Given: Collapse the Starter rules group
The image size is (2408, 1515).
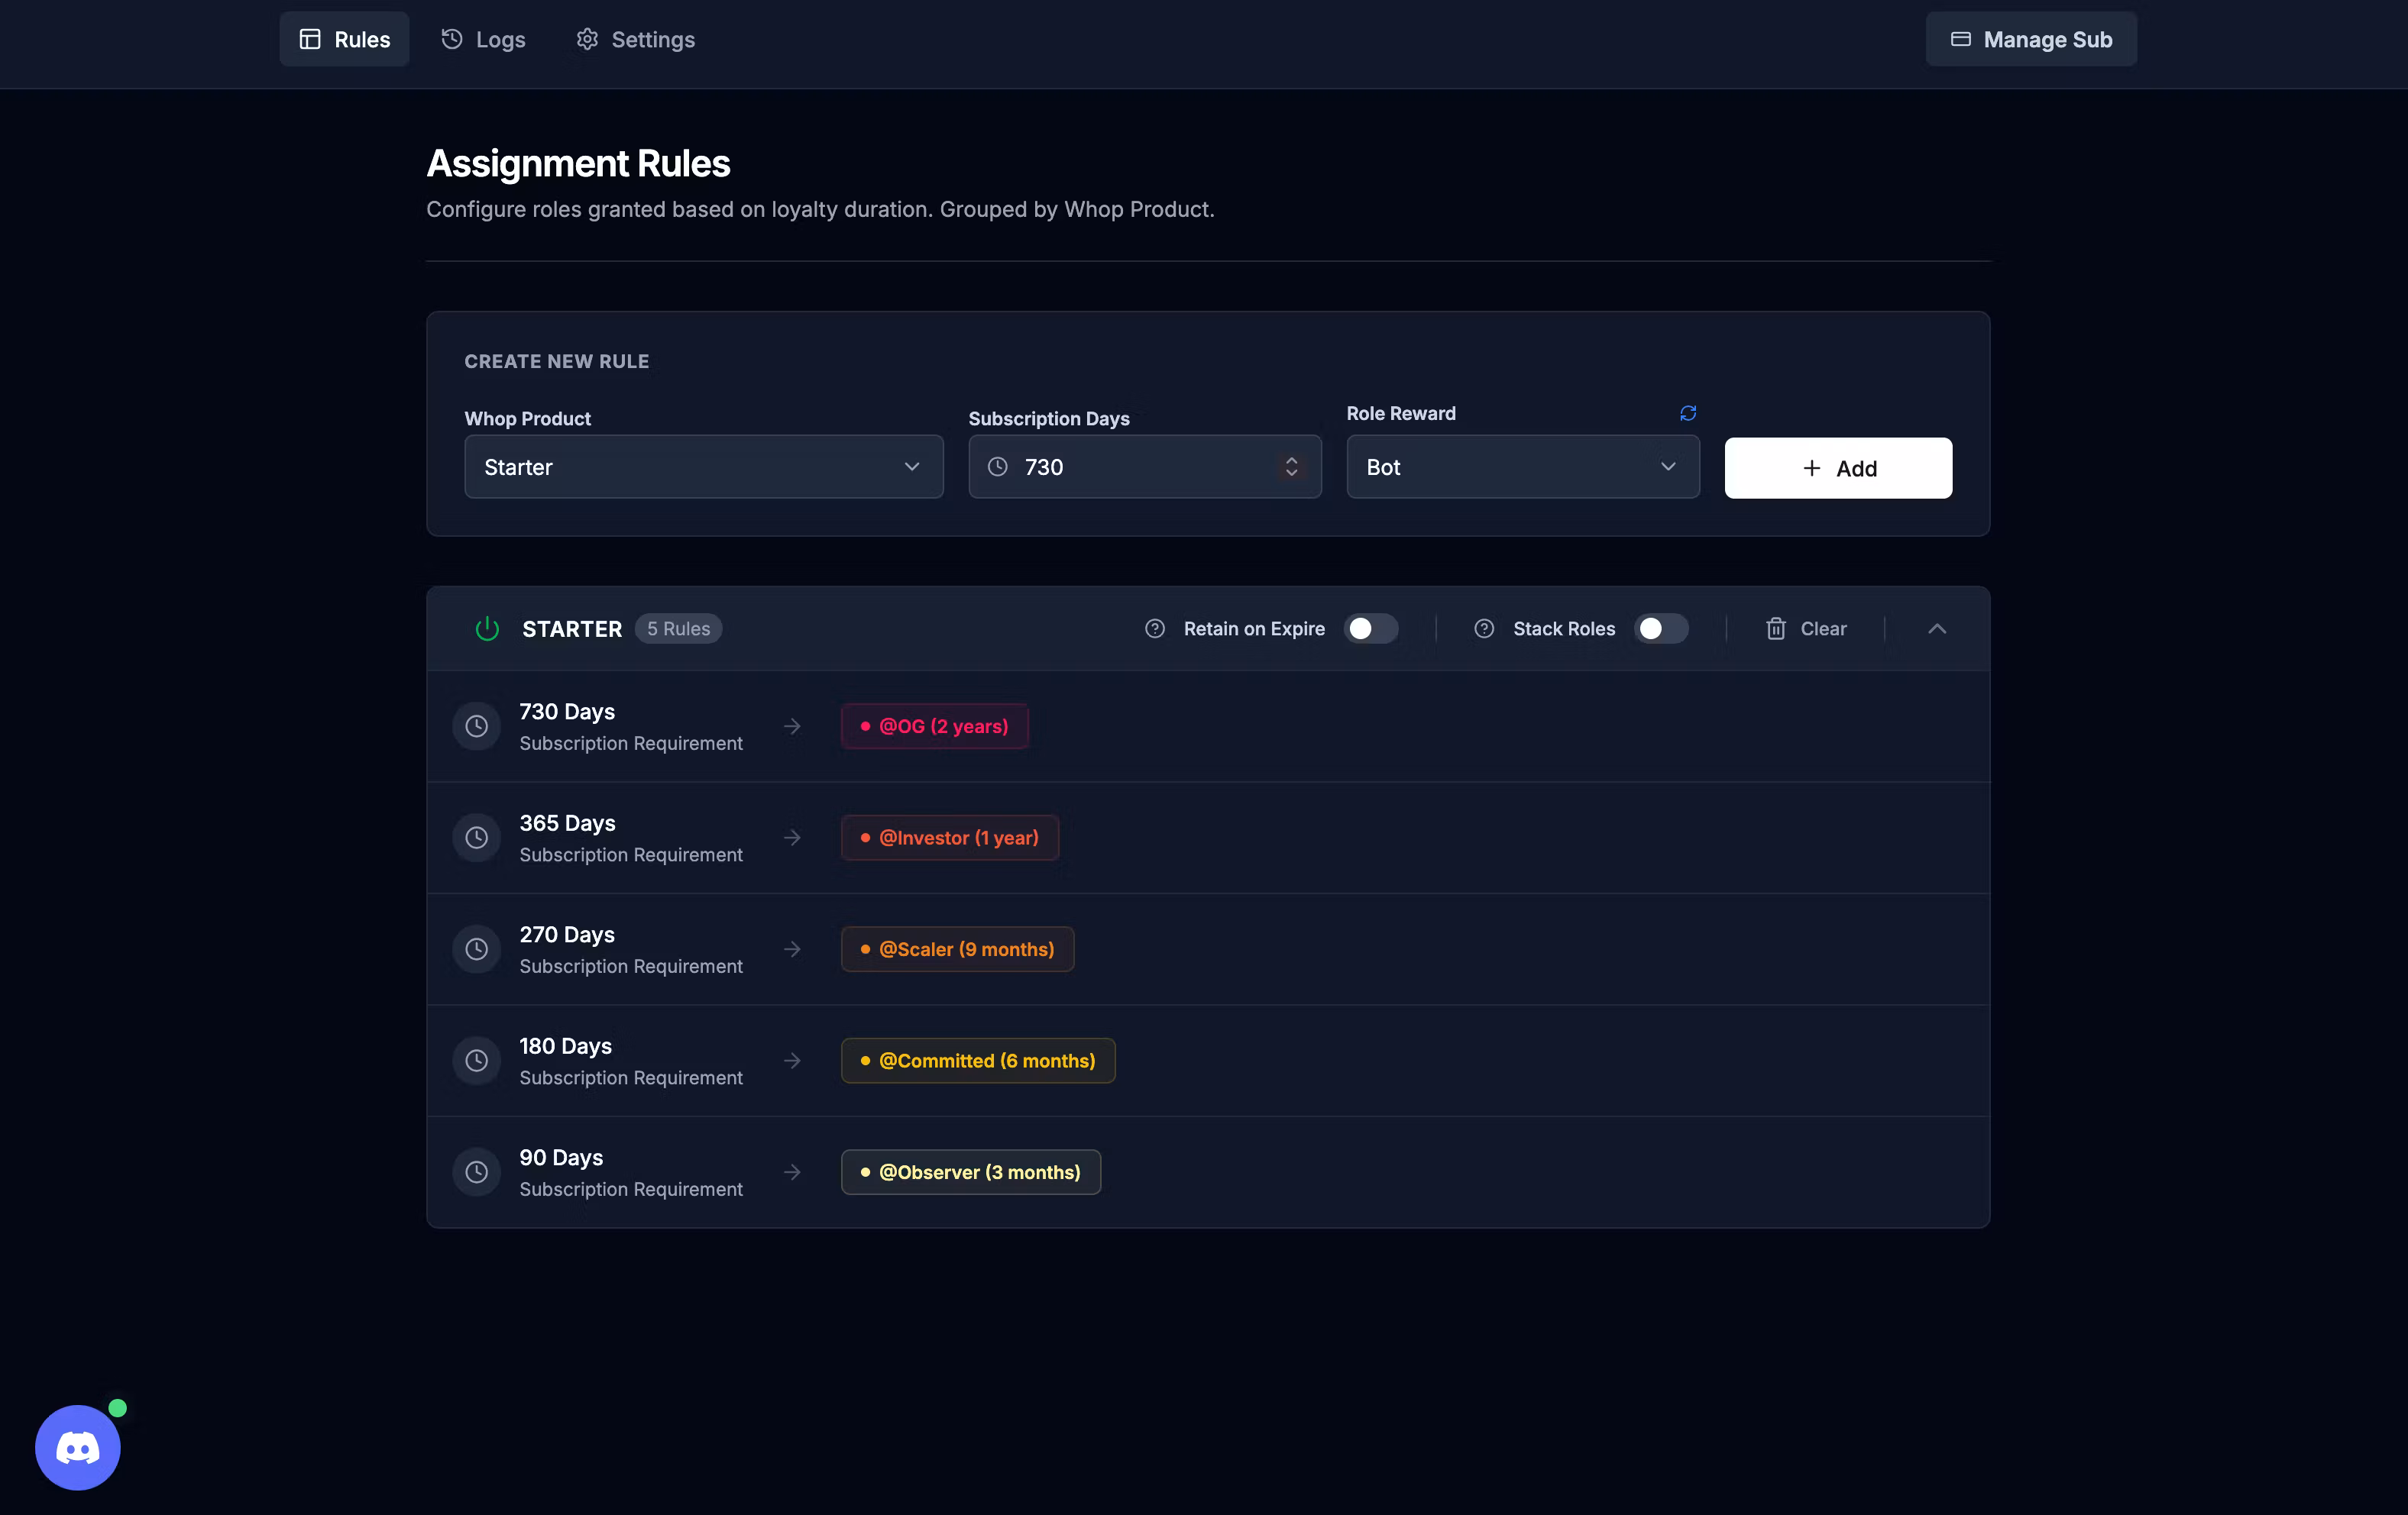Looking at the screenshot, I should (x=1937, y=628).
